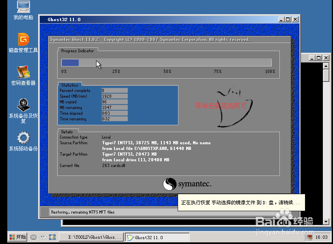Image resolution: width=333 pixels, height=244 pixels.
Task: Click the 开始 start button
Action: pyautogui.click(x=17, y=237)
